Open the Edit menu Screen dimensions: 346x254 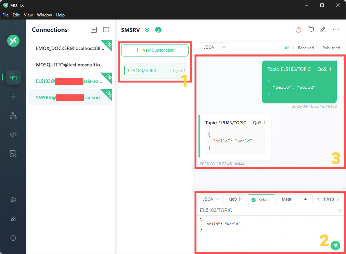pos(16,15)
